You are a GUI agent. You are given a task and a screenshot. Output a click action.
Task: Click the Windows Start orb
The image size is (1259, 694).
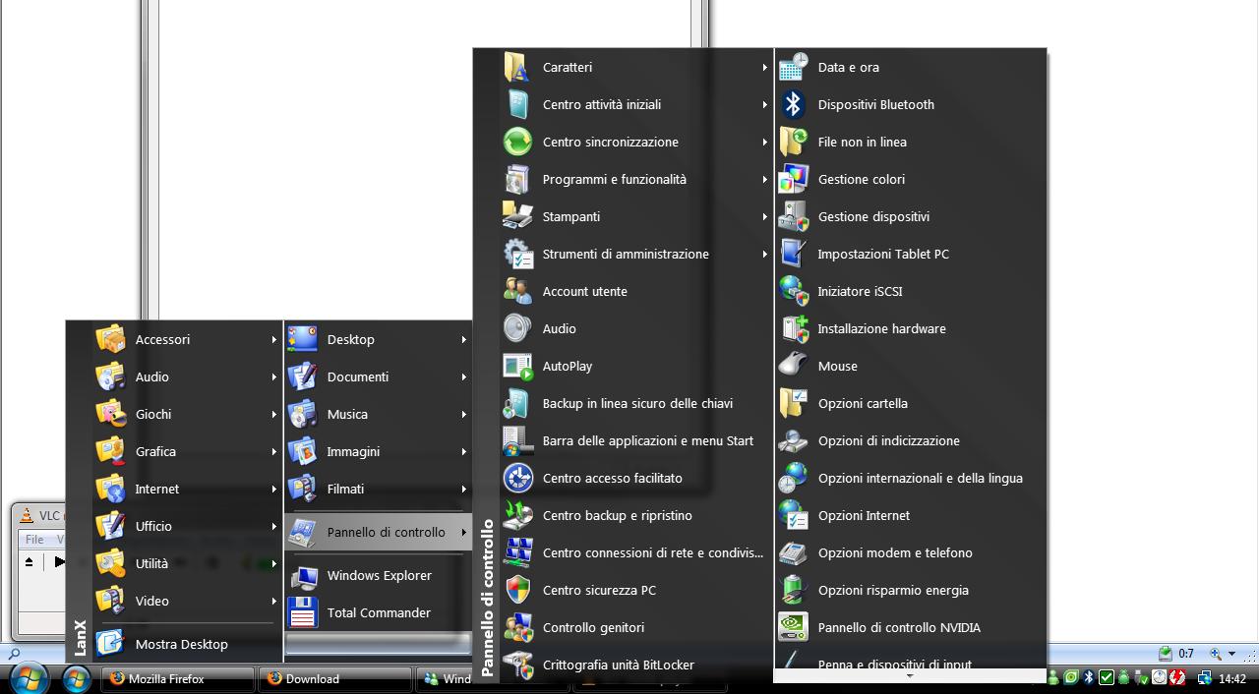(29, 678)
